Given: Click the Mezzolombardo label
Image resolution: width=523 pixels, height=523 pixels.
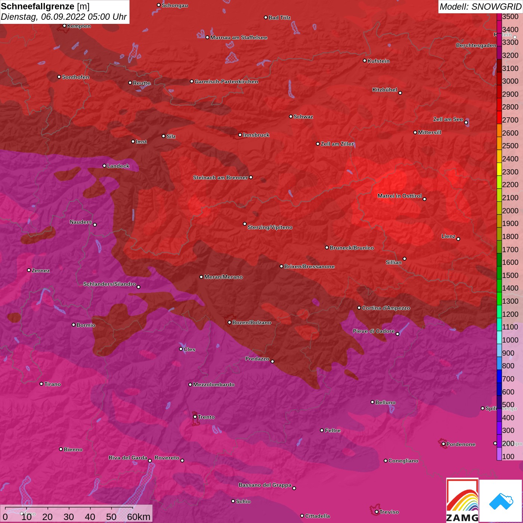Looking at the screenshot, I should click(214, 384).
